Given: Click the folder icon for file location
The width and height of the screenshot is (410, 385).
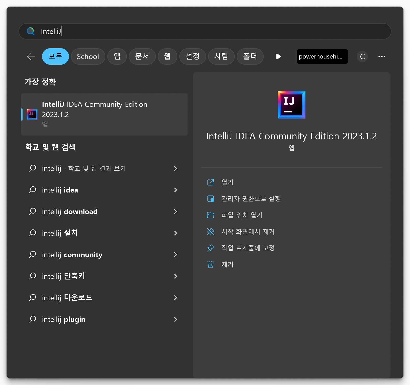Looking at the screenshot, I should (x=211, y=215).
